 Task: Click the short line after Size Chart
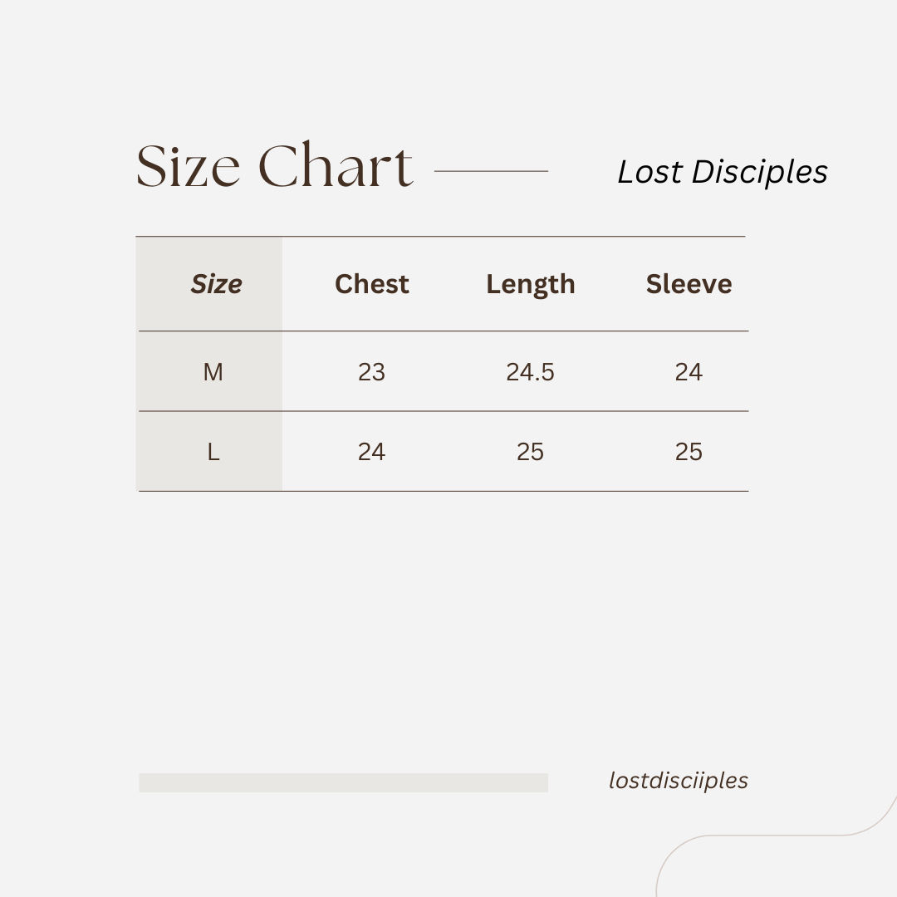[x=492, y=170]
